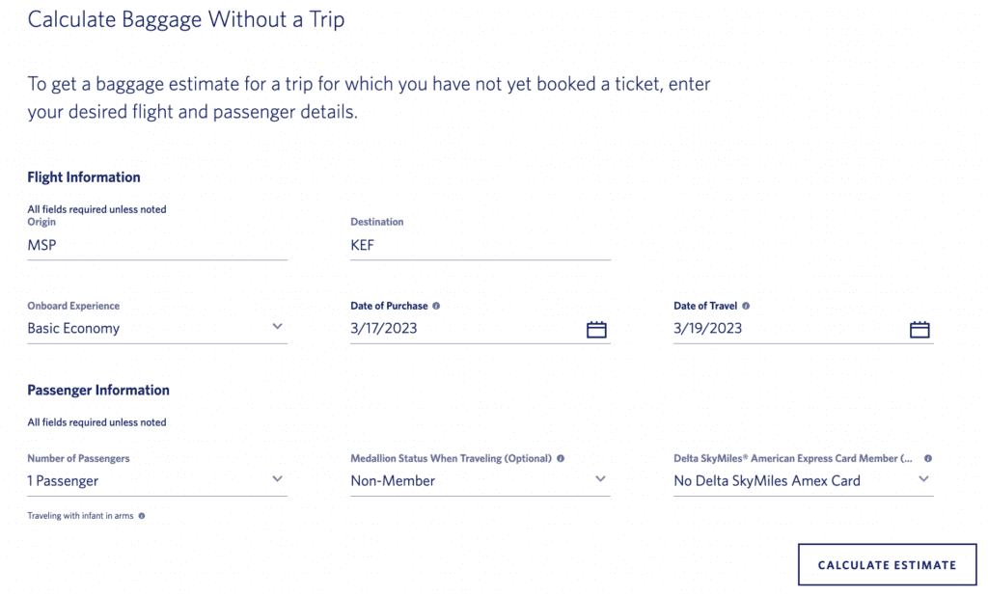Open the Date of Travel calendar picker

point(919,329)
